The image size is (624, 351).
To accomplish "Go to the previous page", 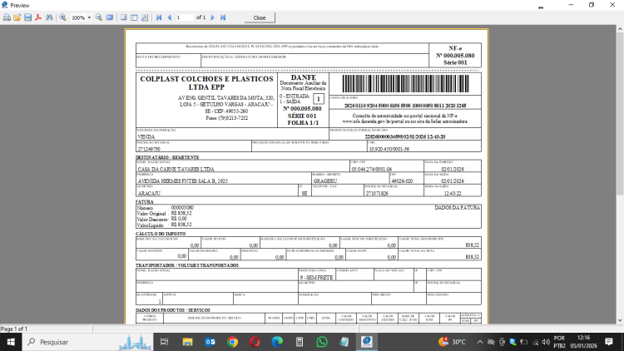I will (170, 17).
